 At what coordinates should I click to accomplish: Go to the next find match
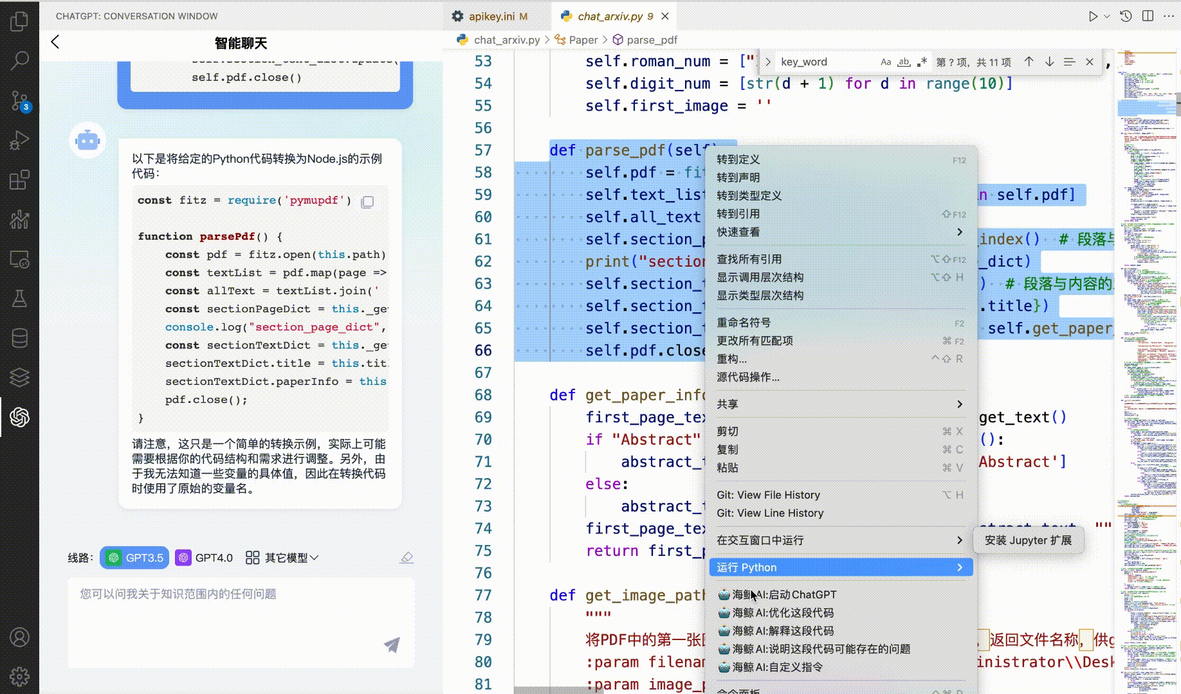(1049, 62)
